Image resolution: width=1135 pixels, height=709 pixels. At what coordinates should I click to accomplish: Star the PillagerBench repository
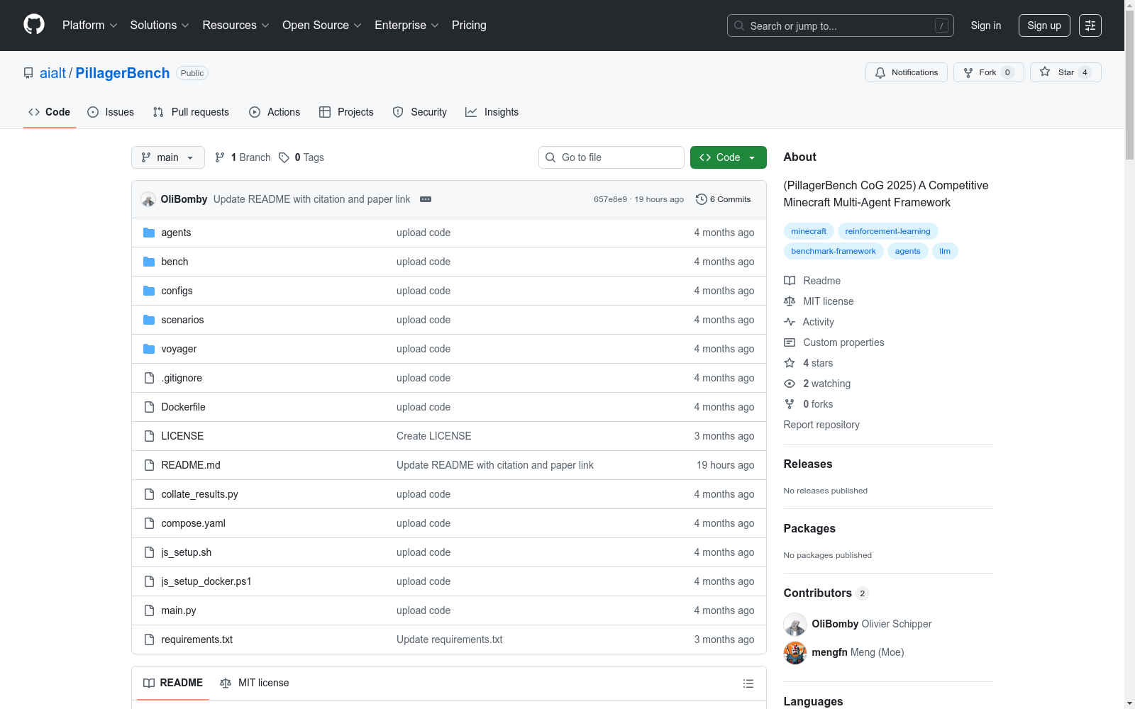point(1065,72)
